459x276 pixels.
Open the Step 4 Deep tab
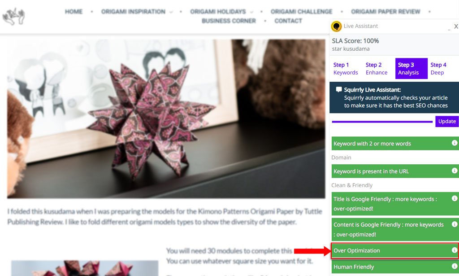pyautogui.click(x=438, y=69)
